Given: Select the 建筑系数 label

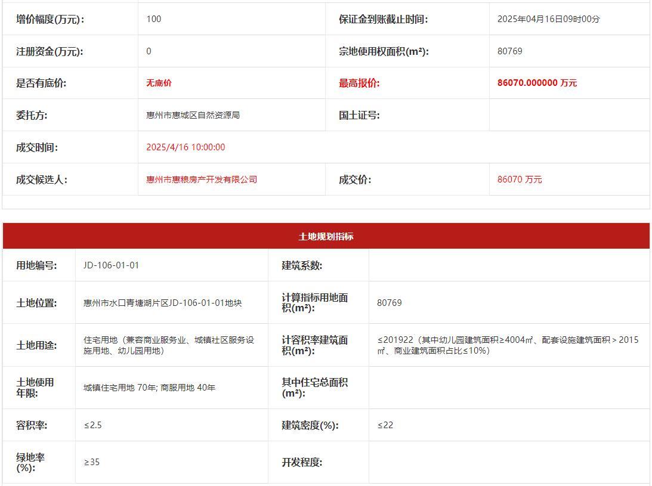Looking at the screenshot, I should coord(302,265).
